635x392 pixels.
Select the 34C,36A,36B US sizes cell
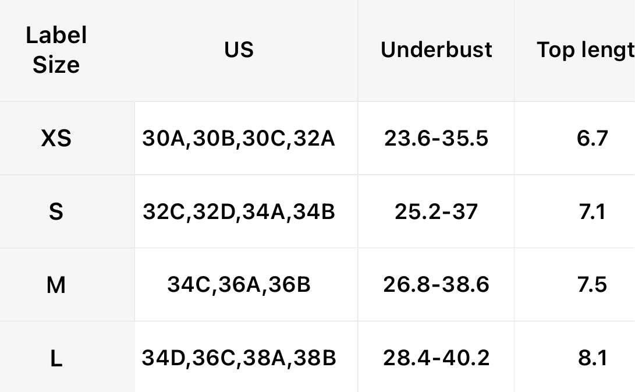click(239, 285)
